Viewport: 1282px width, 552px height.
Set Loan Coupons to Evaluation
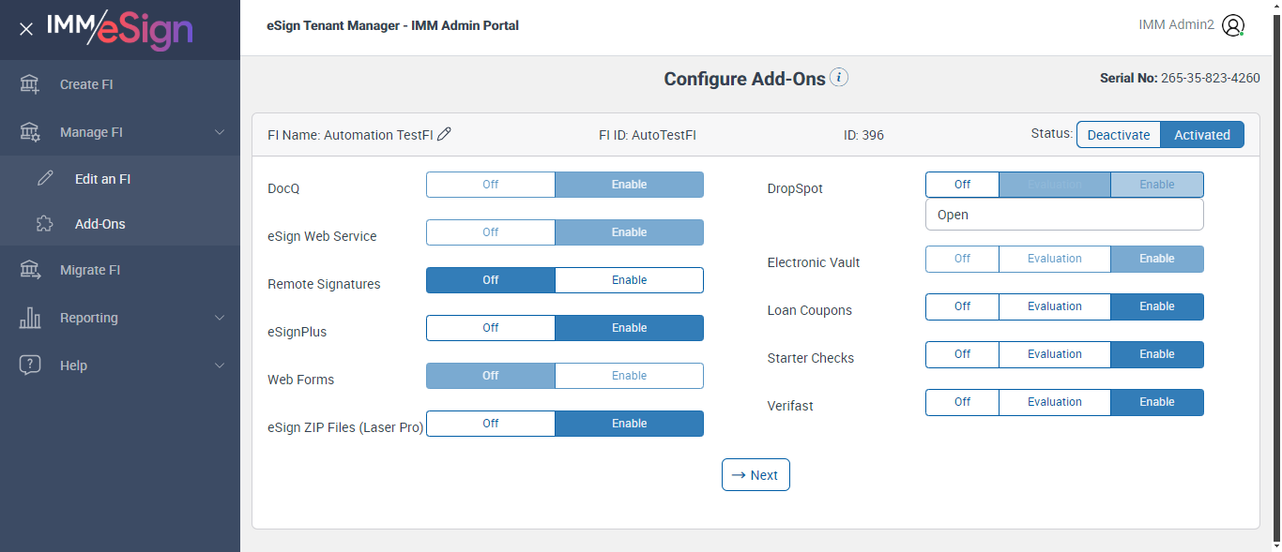pos(1054,306)
